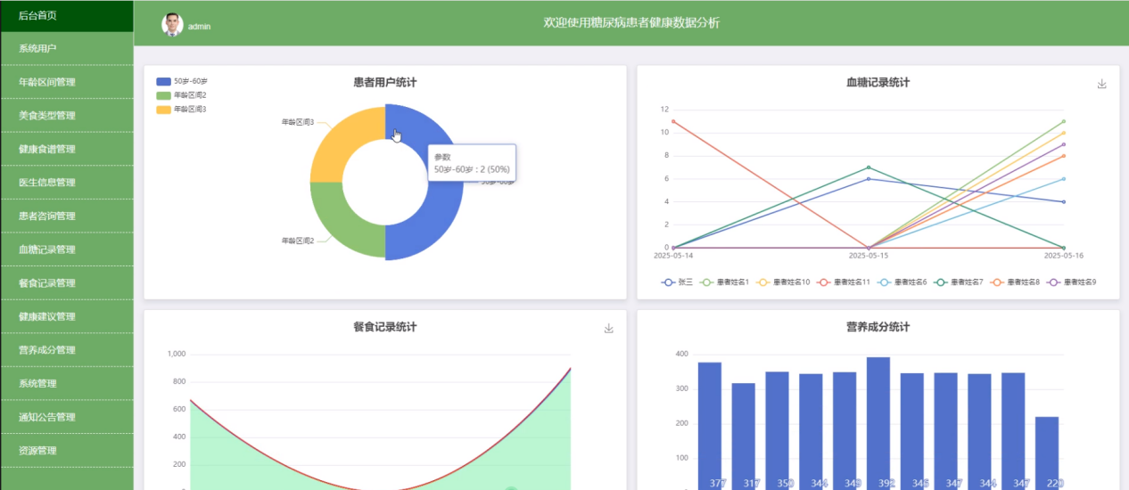Download the 血糖记录统计 chart image
Image resolution: width=1129 pixels, height=490 pixels.
pyautogui.click(x=1101, y=84)
